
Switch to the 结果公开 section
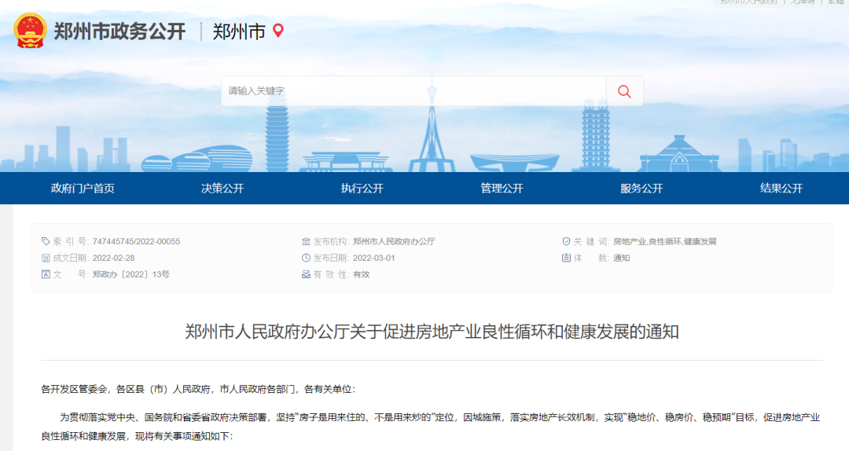click(781, 189)
